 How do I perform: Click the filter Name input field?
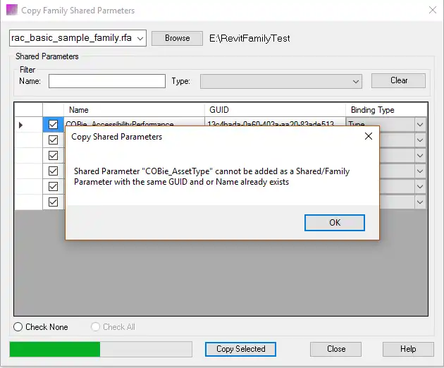tap(106, 81)
